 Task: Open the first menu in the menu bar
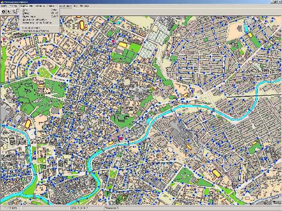pyautogui.click(x=4, y=6)
